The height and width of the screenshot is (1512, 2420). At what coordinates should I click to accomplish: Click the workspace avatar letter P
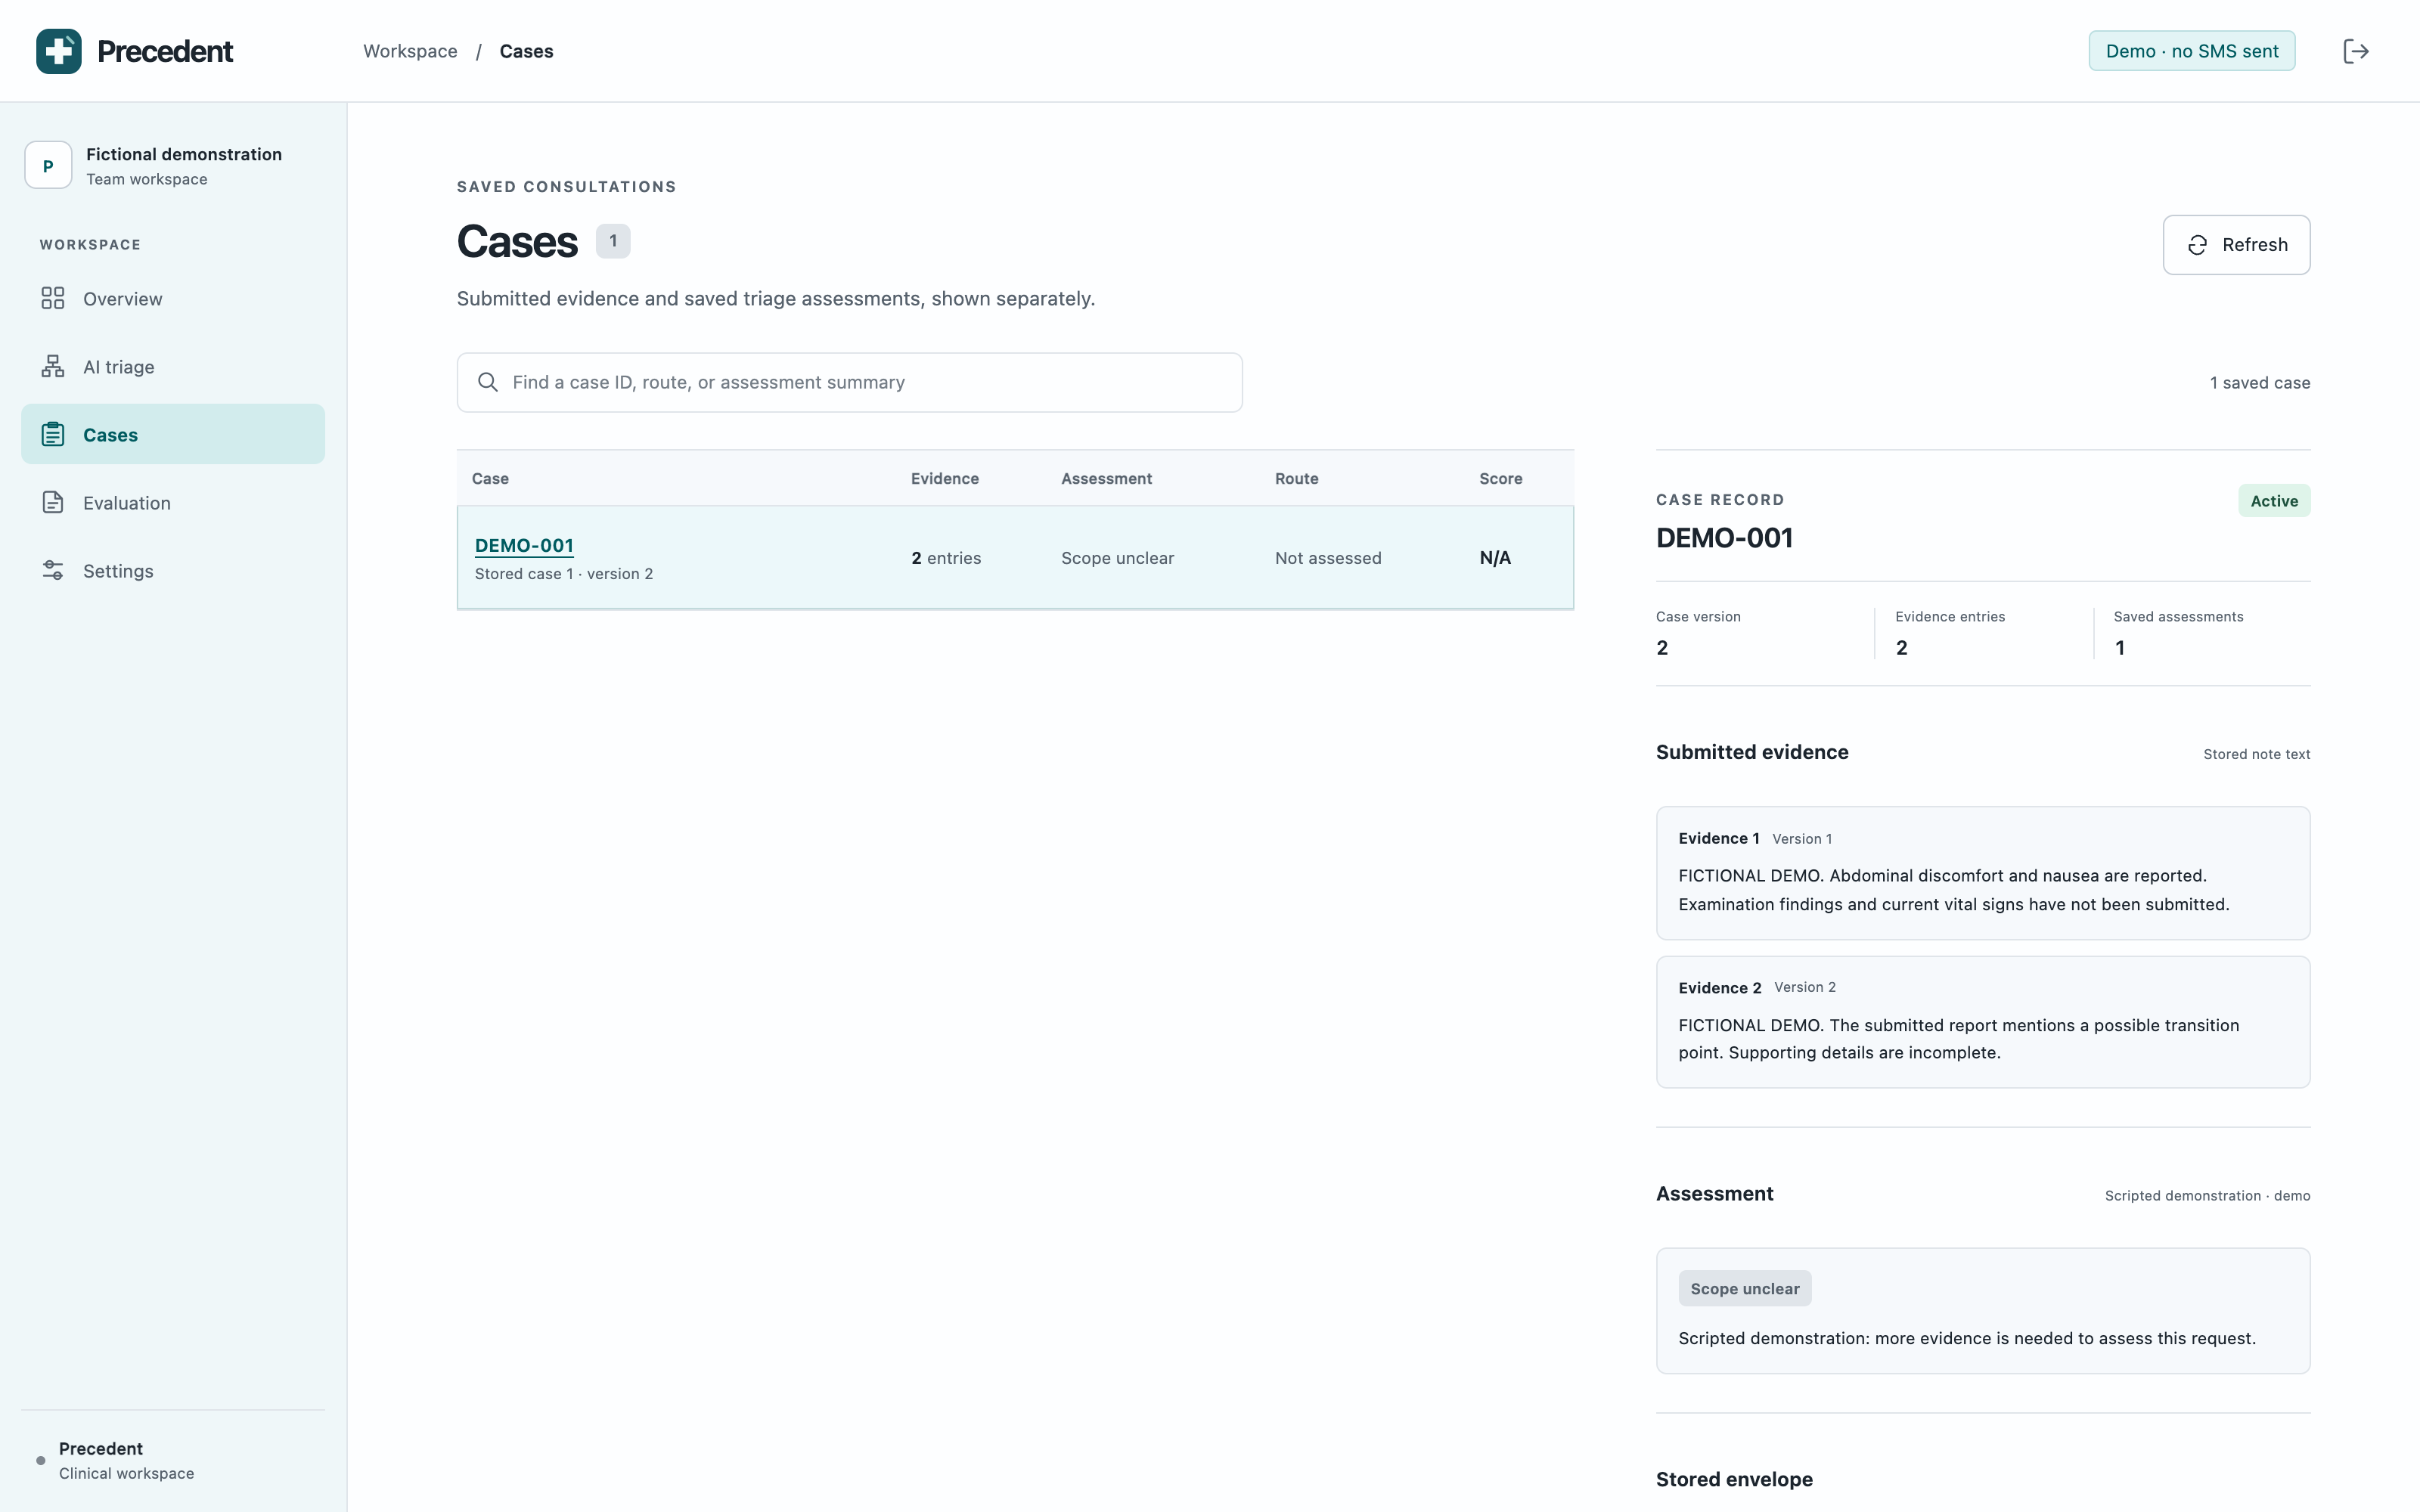(x=48, y=165)
